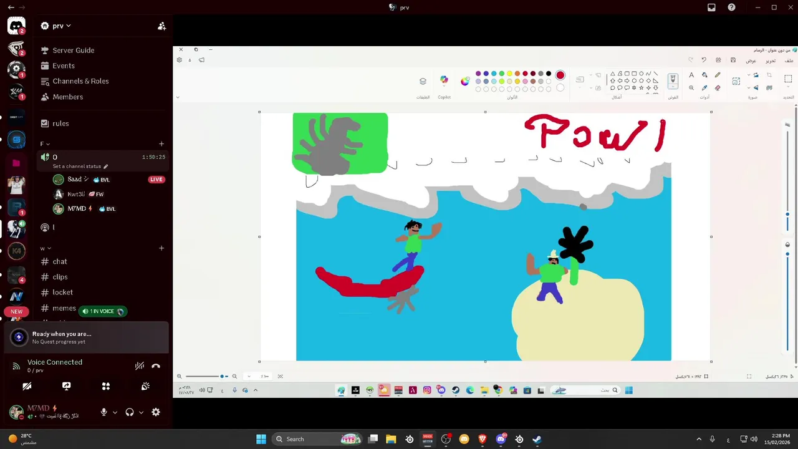Adjust the Paint zoom slider handle
The height and width of the screenshot is (449, 798).
tap(222, 376)
